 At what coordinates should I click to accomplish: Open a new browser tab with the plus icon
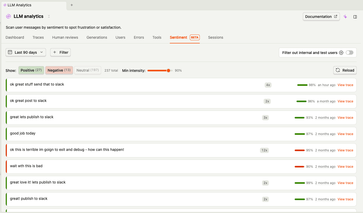point(71,4)
